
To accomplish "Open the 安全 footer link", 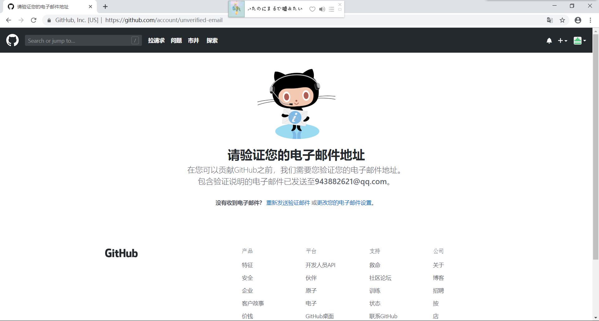I will tap(247, 278).
